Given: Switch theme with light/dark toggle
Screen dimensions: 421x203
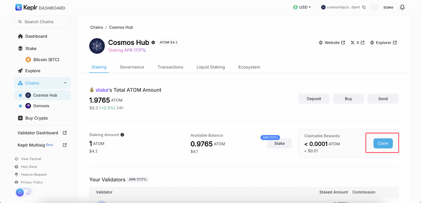Looking at the screenshot, I should pyautogui.click(x=24, y=192).
